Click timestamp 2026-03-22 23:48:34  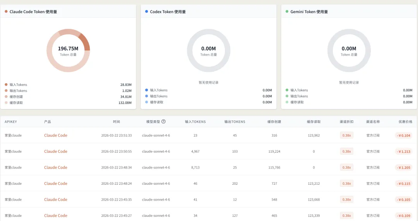pyautogui.click(x=116, y=168)
